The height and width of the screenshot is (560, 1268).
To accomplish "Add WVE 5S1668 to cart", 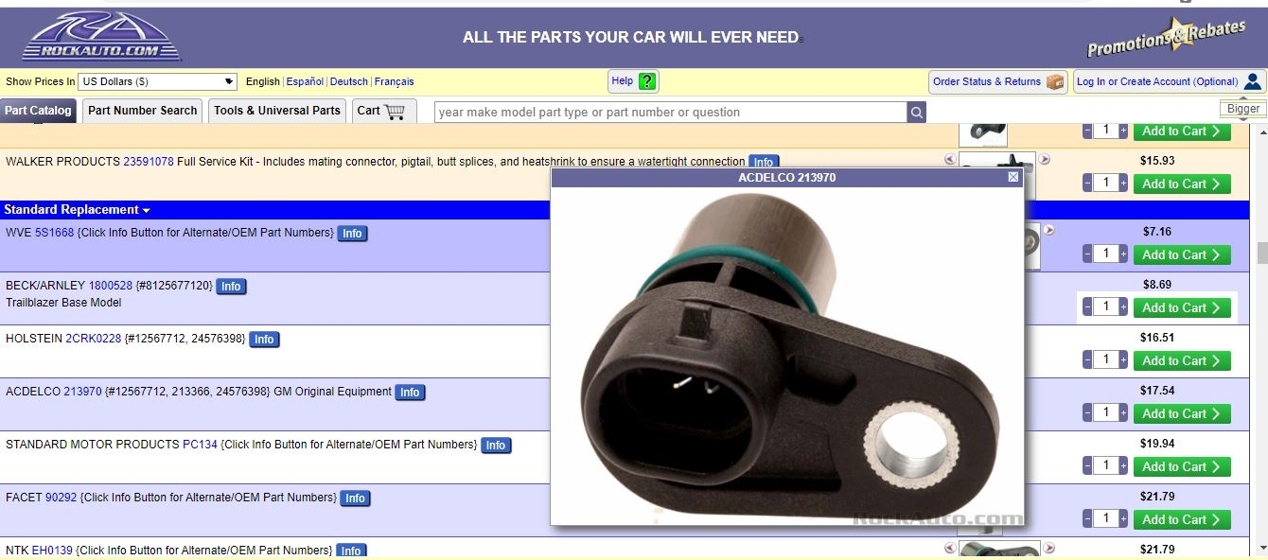I will 1182,254.
